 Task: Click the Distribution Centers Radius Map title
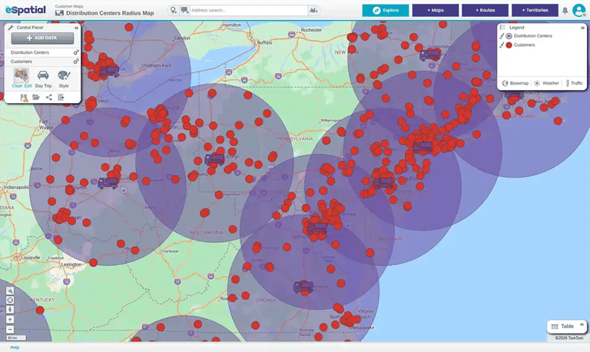(x=110, y=13)
